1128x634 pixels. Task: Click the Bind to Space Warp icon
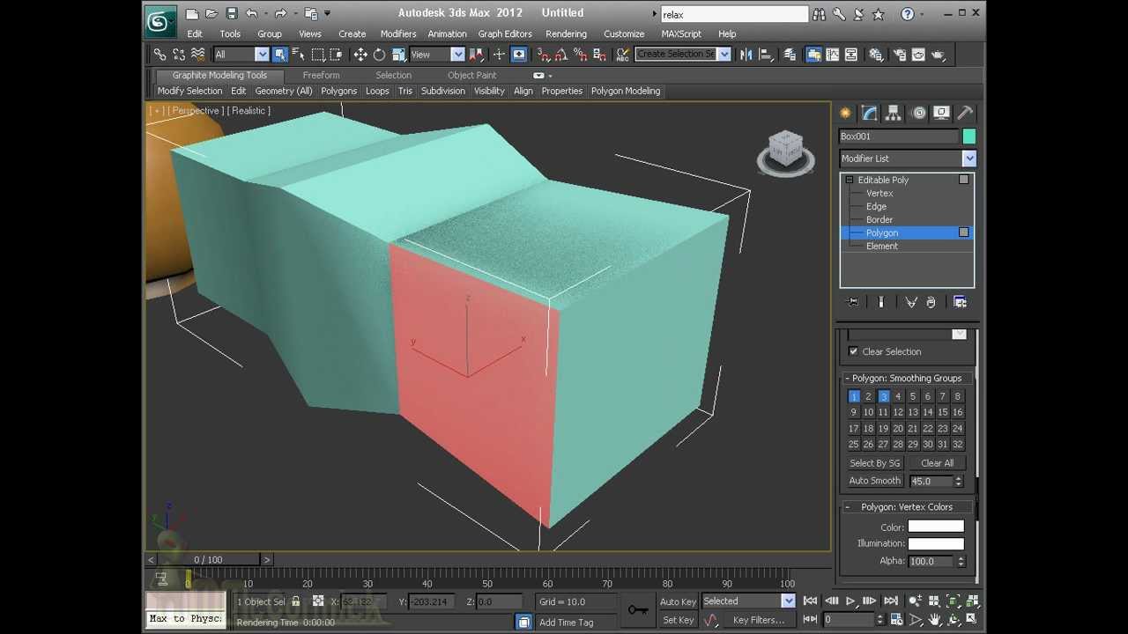pos(198,55)
